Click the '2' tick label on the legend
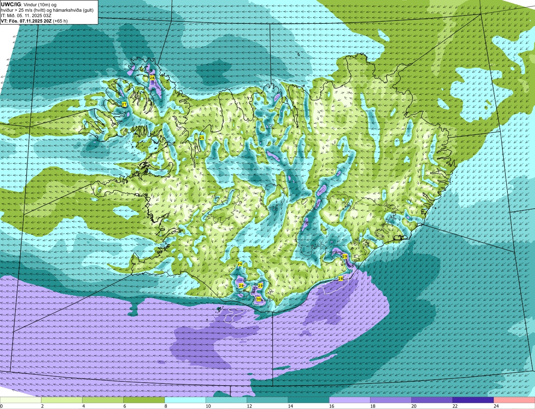 (42, 406)
